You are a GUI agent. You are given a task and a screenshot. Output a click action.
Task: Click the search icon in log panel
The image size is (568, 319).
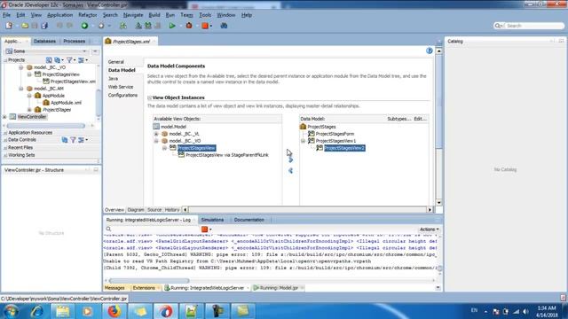pos(108,229)
